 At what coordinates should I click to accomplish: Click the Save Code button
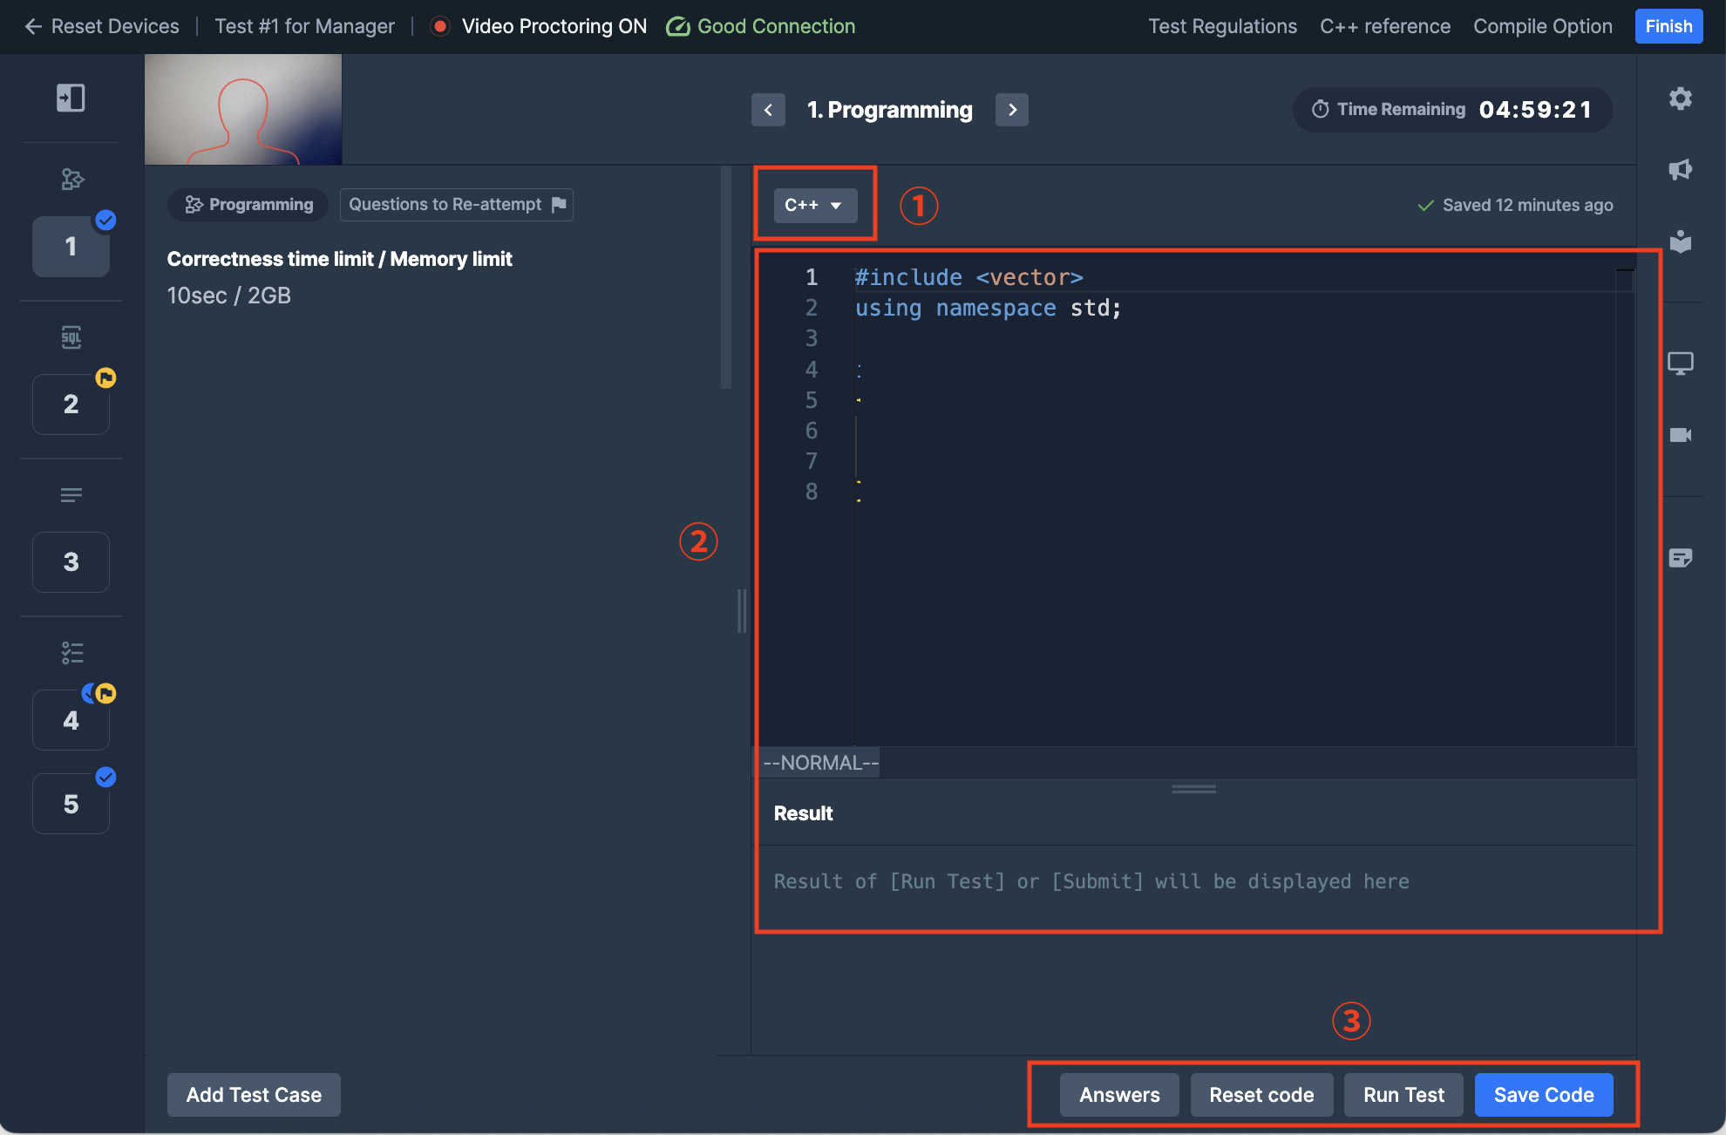(1543, 1095)
